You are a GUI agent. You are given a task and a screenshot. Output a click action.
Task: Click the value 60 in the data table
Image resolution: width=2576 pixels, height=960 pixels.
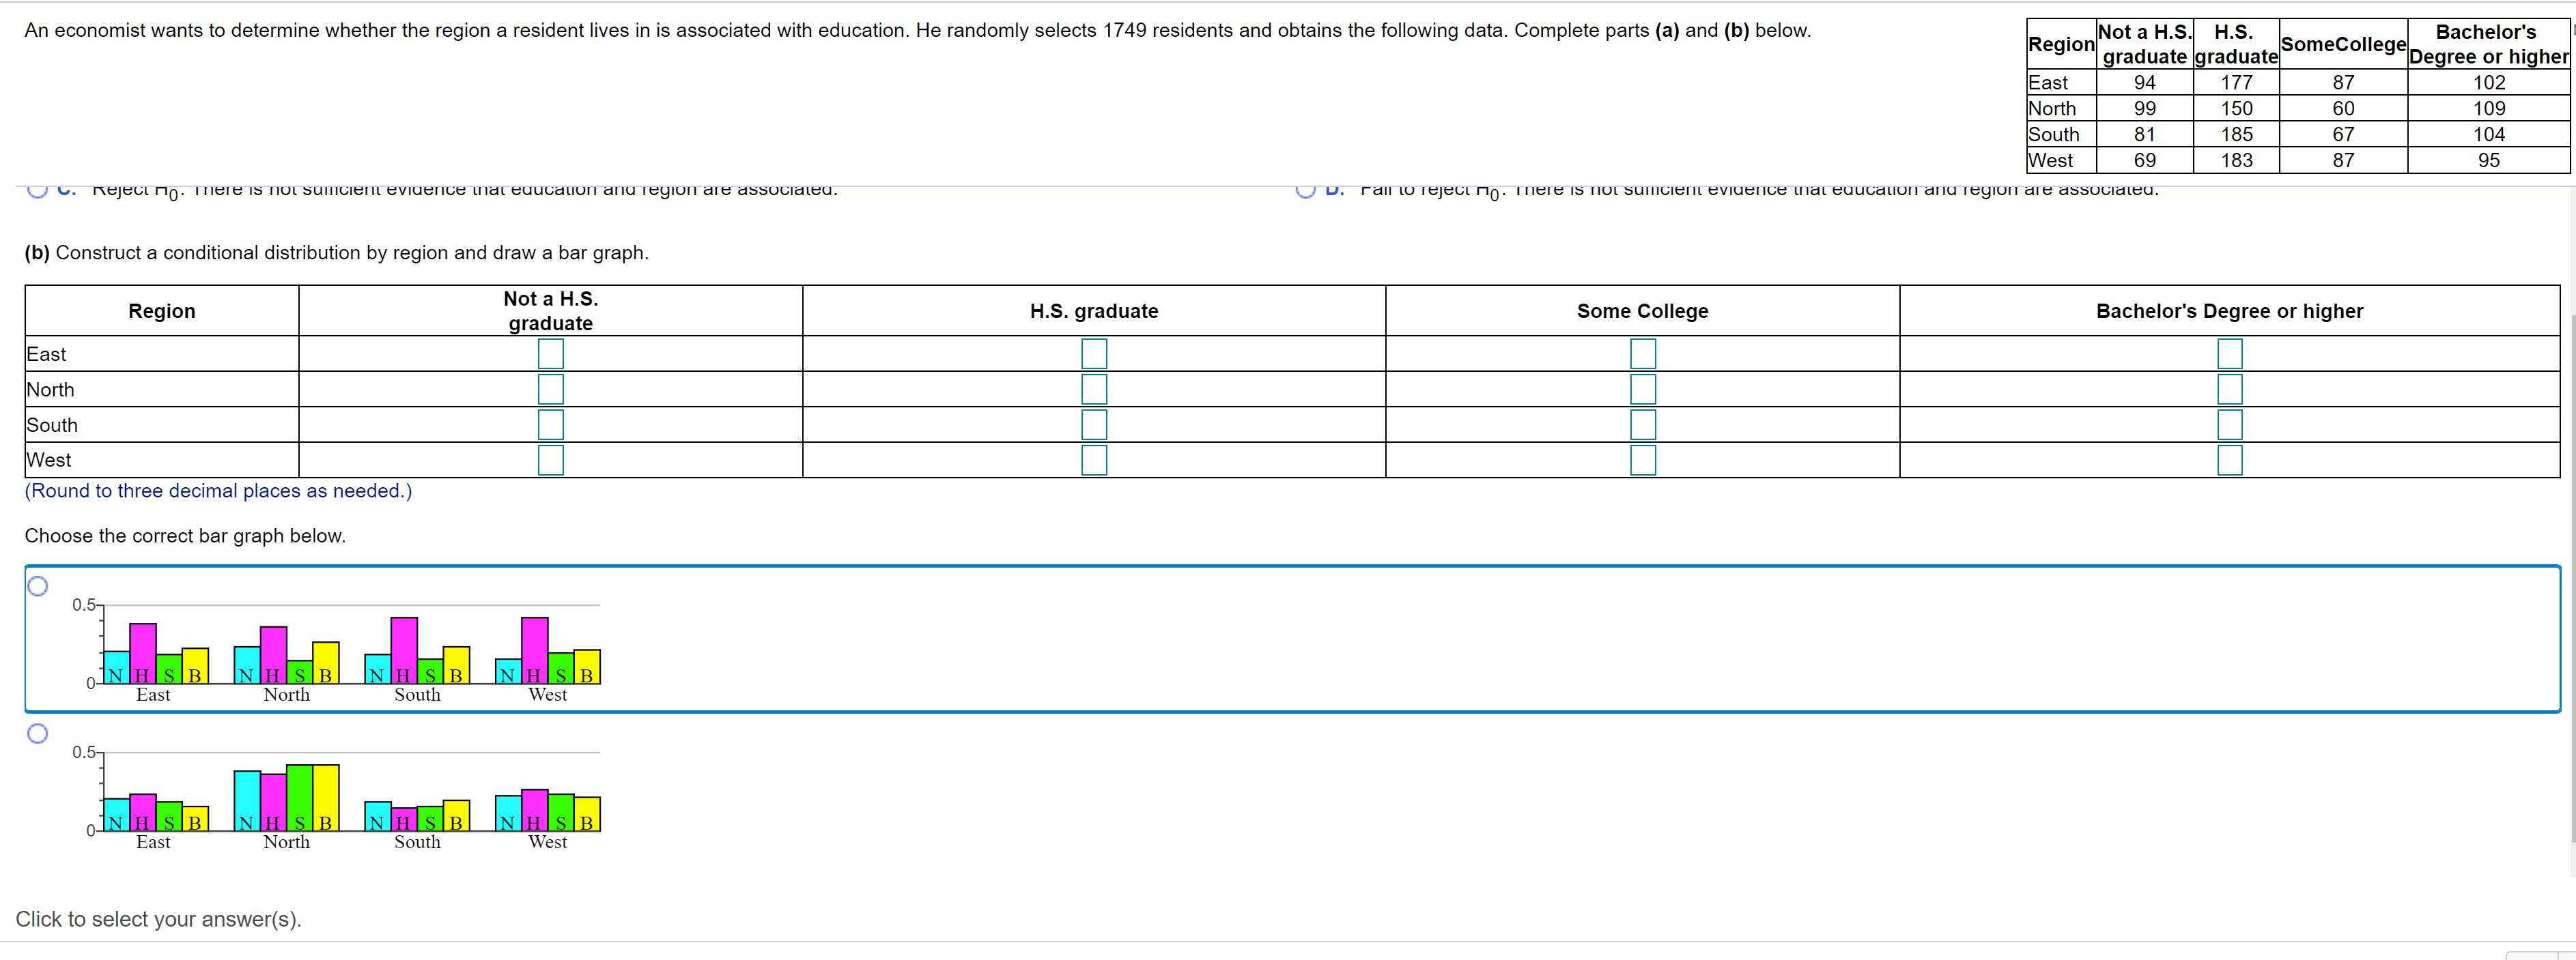(2343, 109)
